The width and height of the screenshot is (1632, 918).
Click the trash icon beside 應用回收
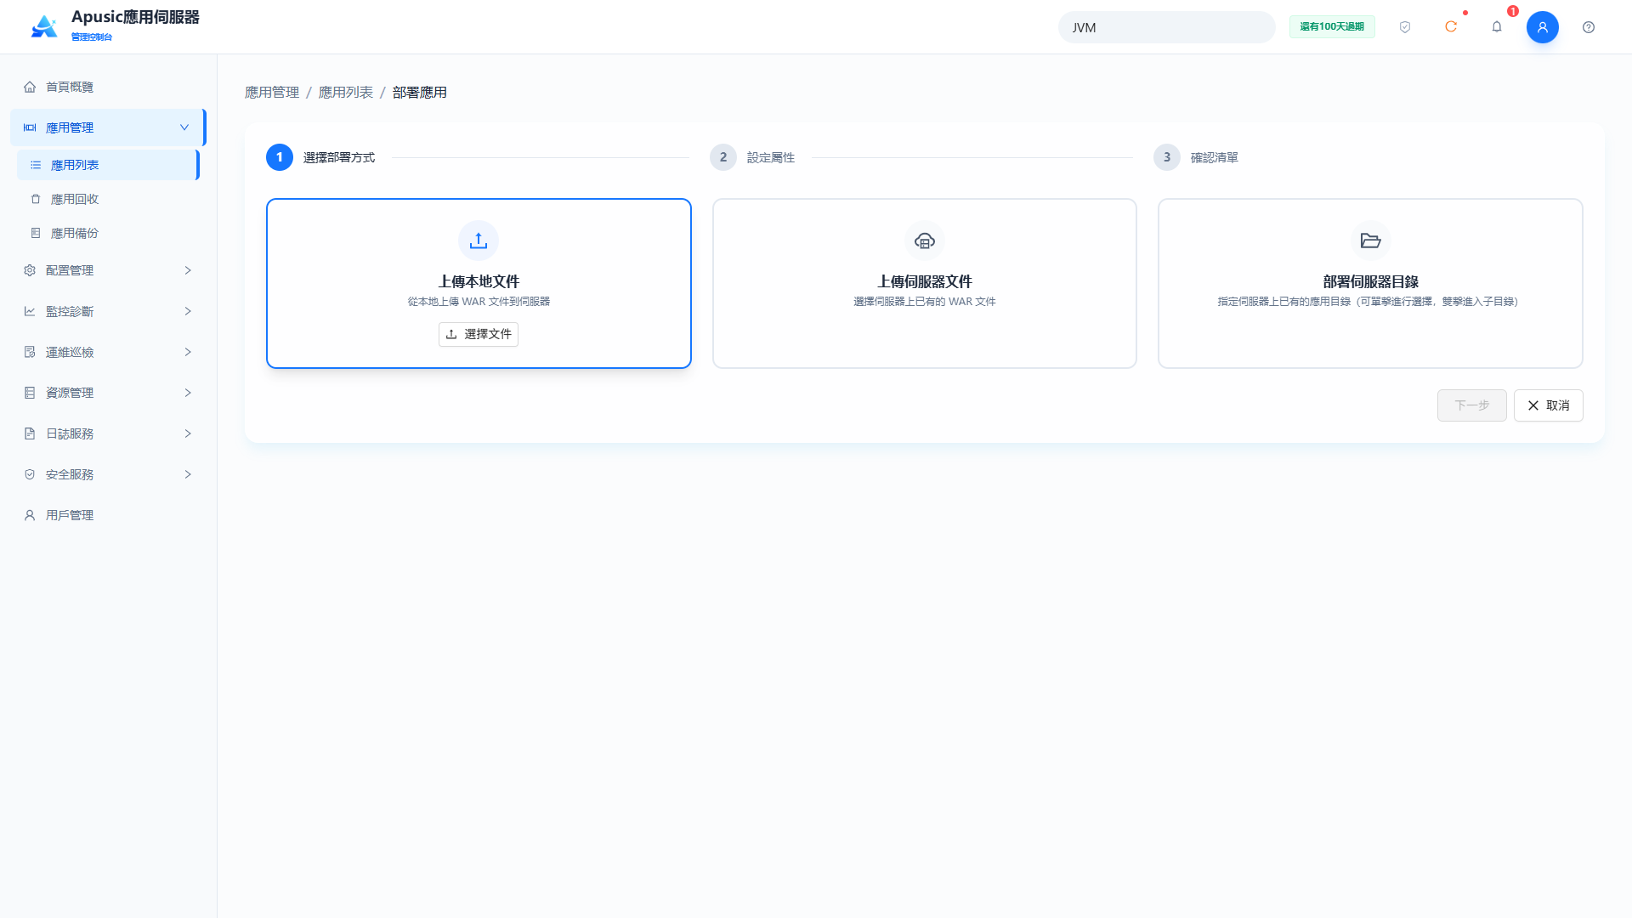click(x=36, y=199)
